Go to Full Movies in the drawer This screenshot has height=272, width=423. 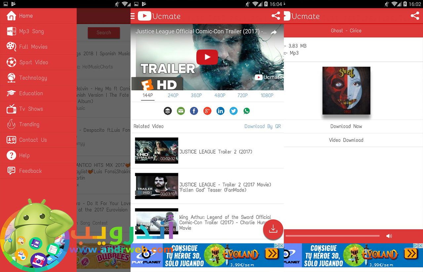click(x=38, y=47)
